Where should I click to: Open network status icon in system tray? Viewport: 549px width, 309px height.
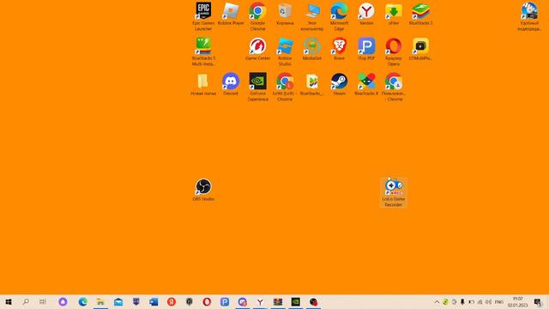(480, 302)
